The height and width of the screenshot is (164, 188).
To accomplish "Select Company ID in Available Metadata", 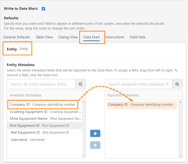I will (x=42, y=104).
